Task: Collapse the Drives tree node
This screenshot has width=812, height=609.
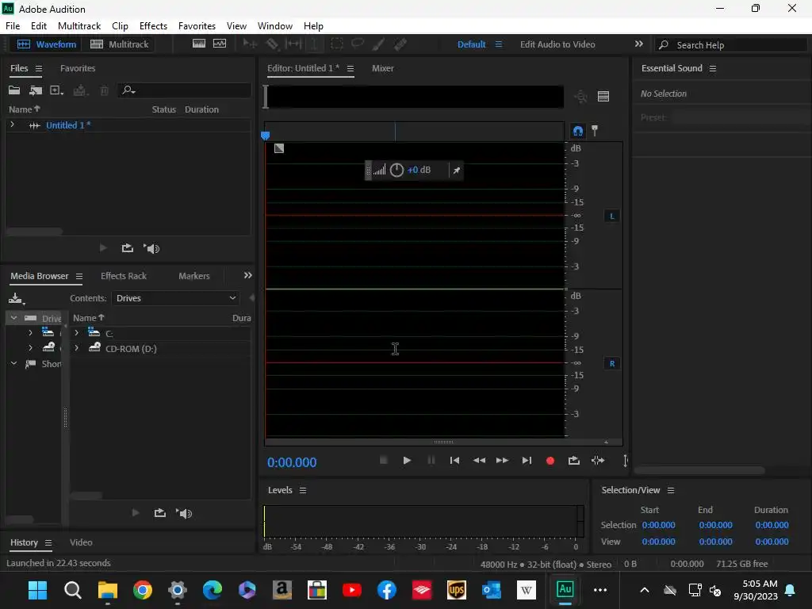Action: click(14, 317)
